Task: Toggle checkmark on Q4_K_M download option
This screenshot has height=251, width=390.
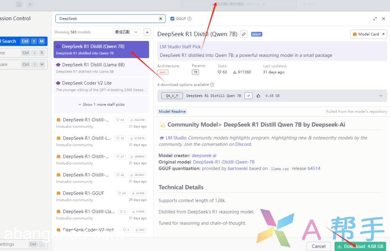Action: coord(248,95)
